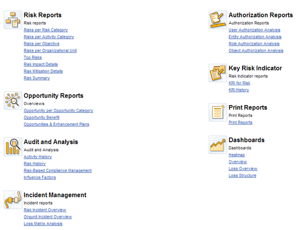Open Risks per Risk Category report
Screen dimensions: 298x230
pyautogui.click(x=46, y=30)
